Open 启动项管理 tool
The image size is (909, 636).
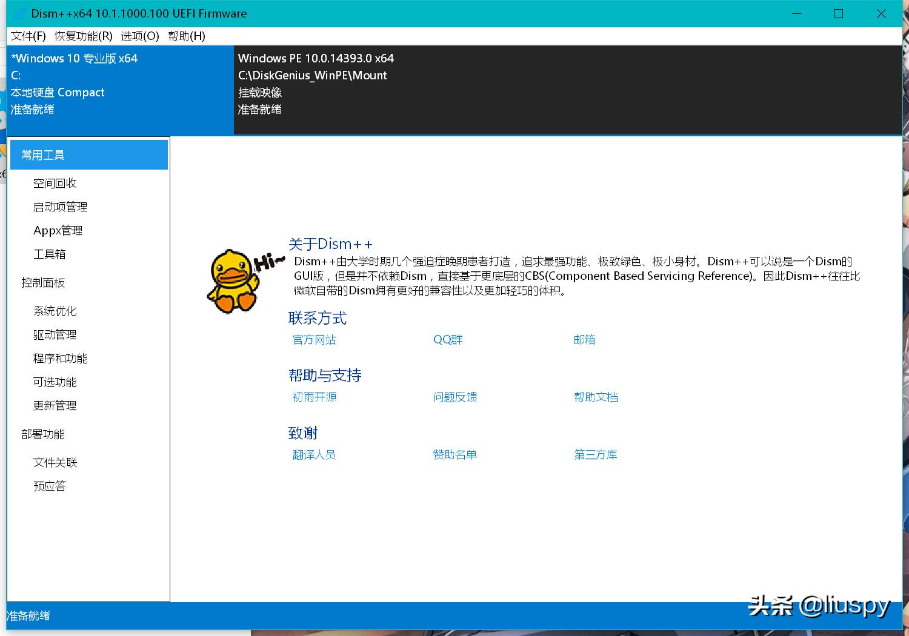coord(60,206)
